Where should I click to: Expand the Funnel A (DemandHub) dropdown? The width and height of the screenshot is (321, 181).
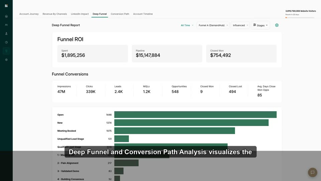coord(213,25)
